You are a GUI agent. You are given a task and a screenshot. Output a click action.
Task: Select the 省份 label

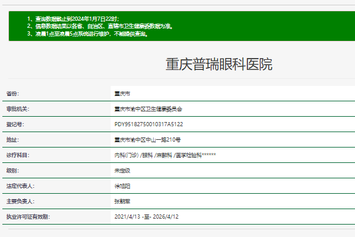[12, 94]
